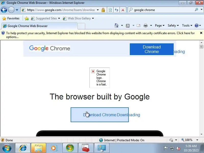This screenshot has width=204, height=153.
Task: Stop loading with the red X icon
Action: 123,10
